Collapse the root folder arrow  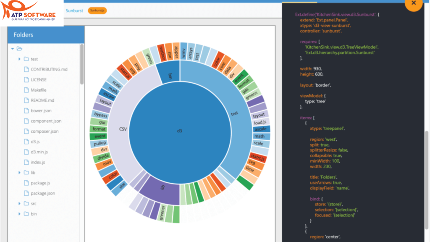[13, 49]
